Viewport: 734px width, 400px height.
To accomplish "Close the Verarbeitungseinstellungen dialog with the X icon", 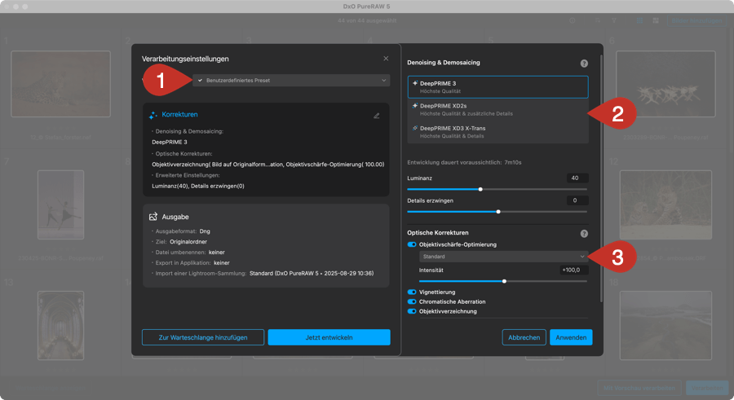I will pos(386,59).
